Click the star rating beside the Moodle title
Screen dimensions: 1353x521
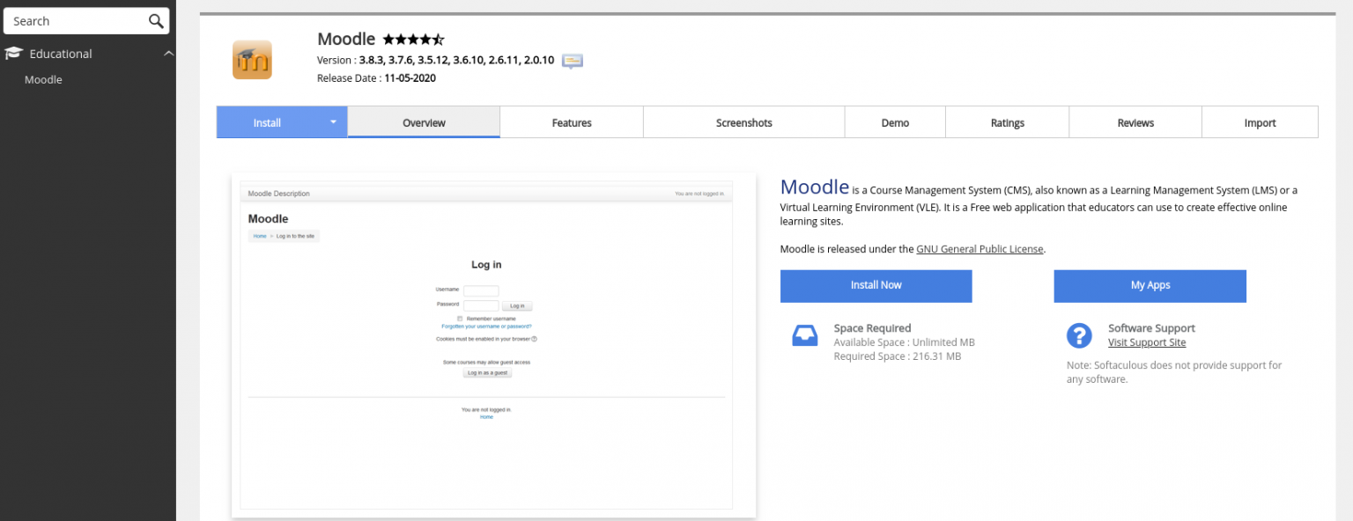413,39
